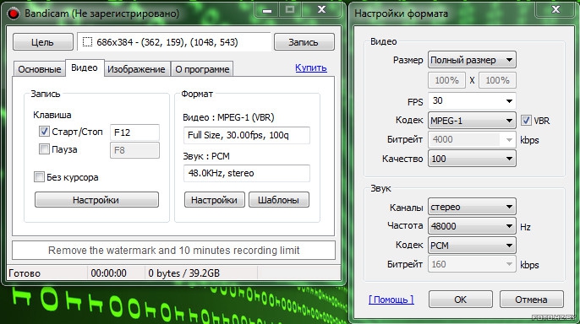This screenshot has height=324, width=580.
Task: Click the disabled F8 hotkey field
Action: 134,150
